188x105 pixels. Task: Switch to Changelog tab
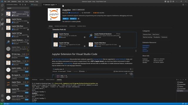point(72,26)
